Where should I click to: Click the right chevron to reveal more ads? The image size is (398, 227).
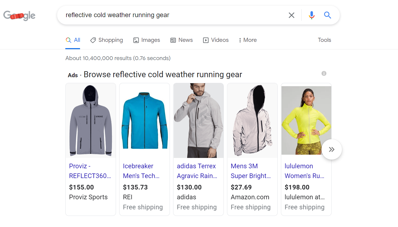[332, 149]
